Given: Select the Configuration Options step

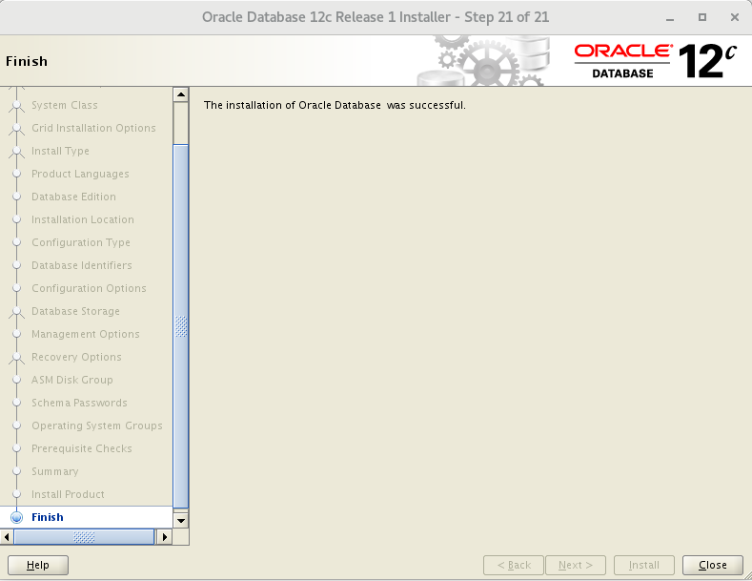Looking at the screenshot, I should click(89, 288).
